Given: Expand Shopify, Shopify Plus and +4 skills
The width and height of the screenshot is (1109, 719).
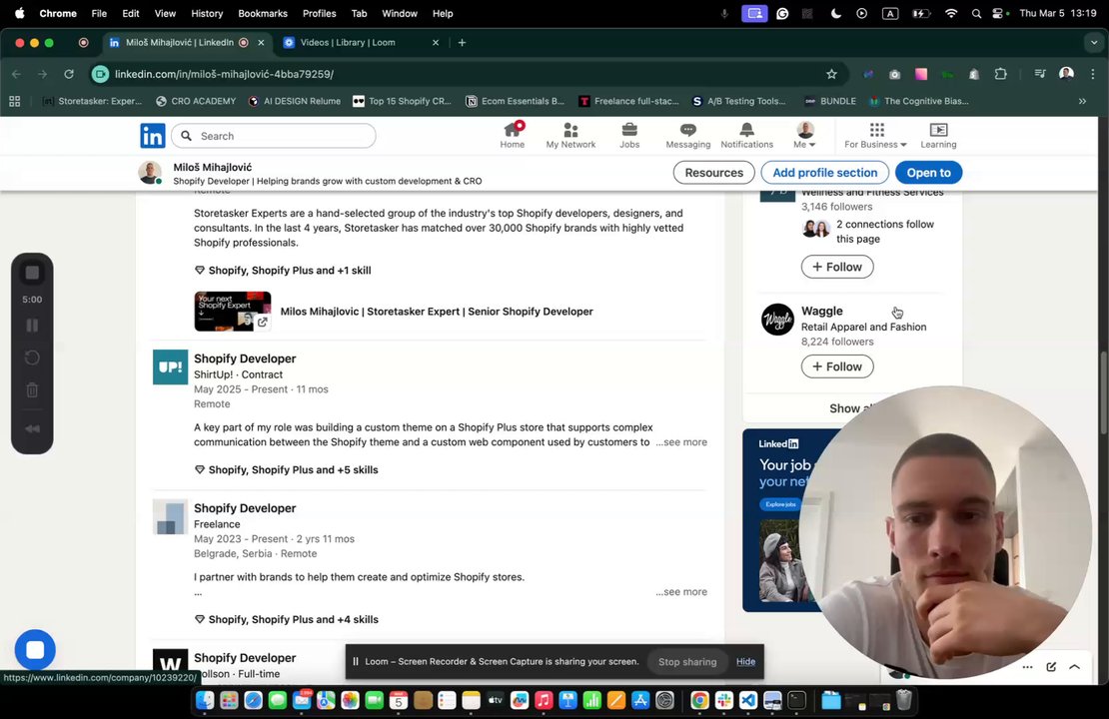Looking at the screenshot, I should coord(287,619).
